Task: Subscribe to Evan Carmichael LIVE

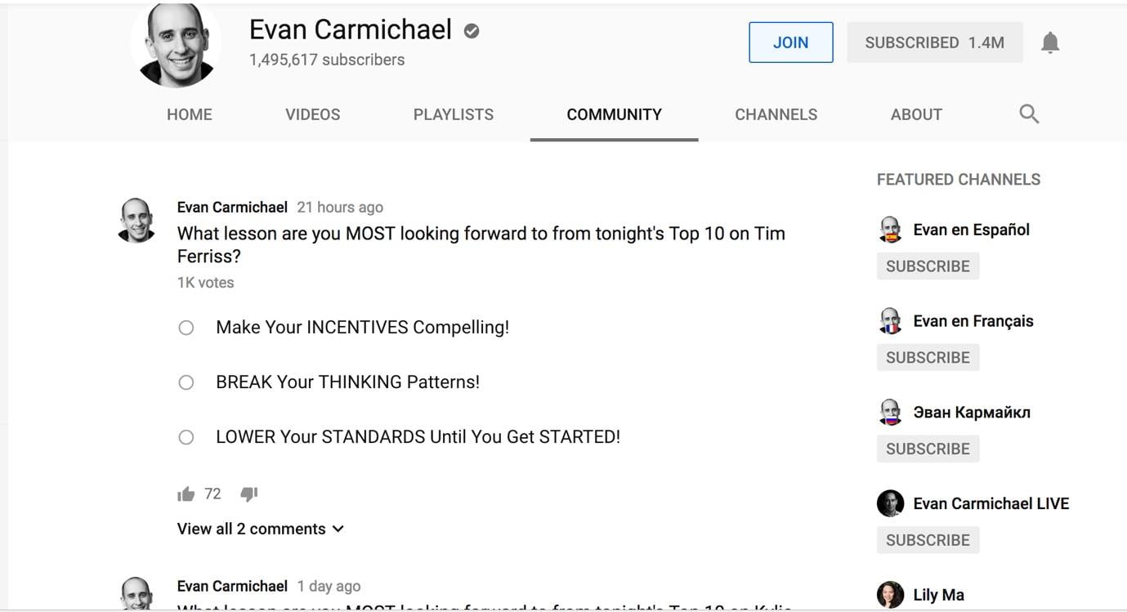Action: pyautogui.click(x=928, y=540)
